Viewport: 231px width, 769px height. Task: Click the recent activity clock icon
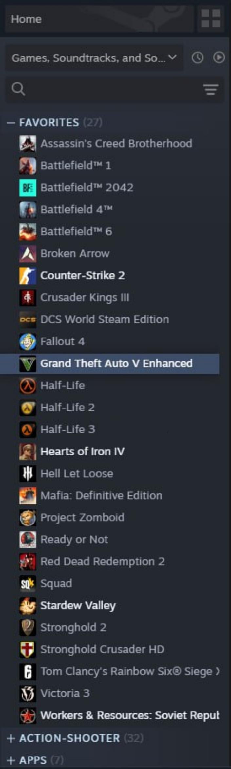click(x=198, y=58)
